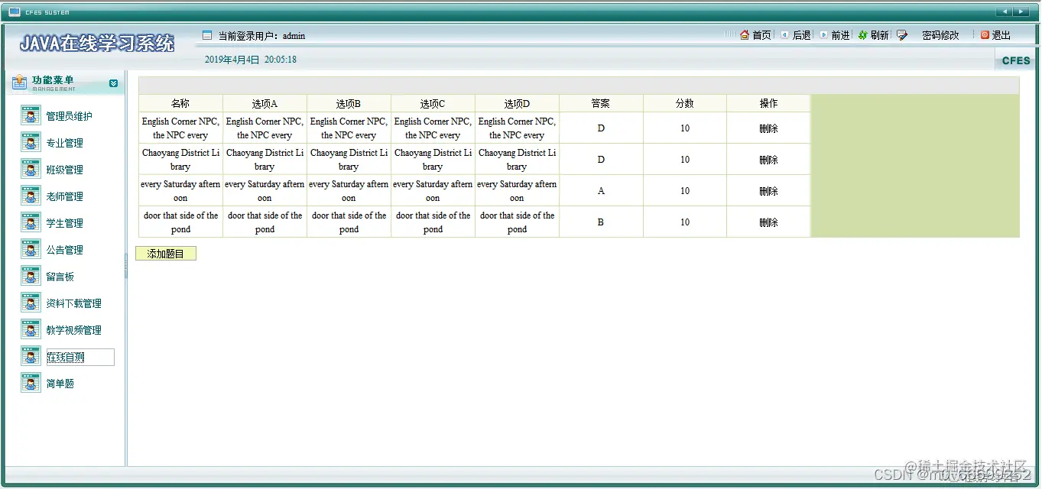Open 密码修改 via the pencil-note icon
This screenshot has width=1042, height=489.
coord(902,35)
